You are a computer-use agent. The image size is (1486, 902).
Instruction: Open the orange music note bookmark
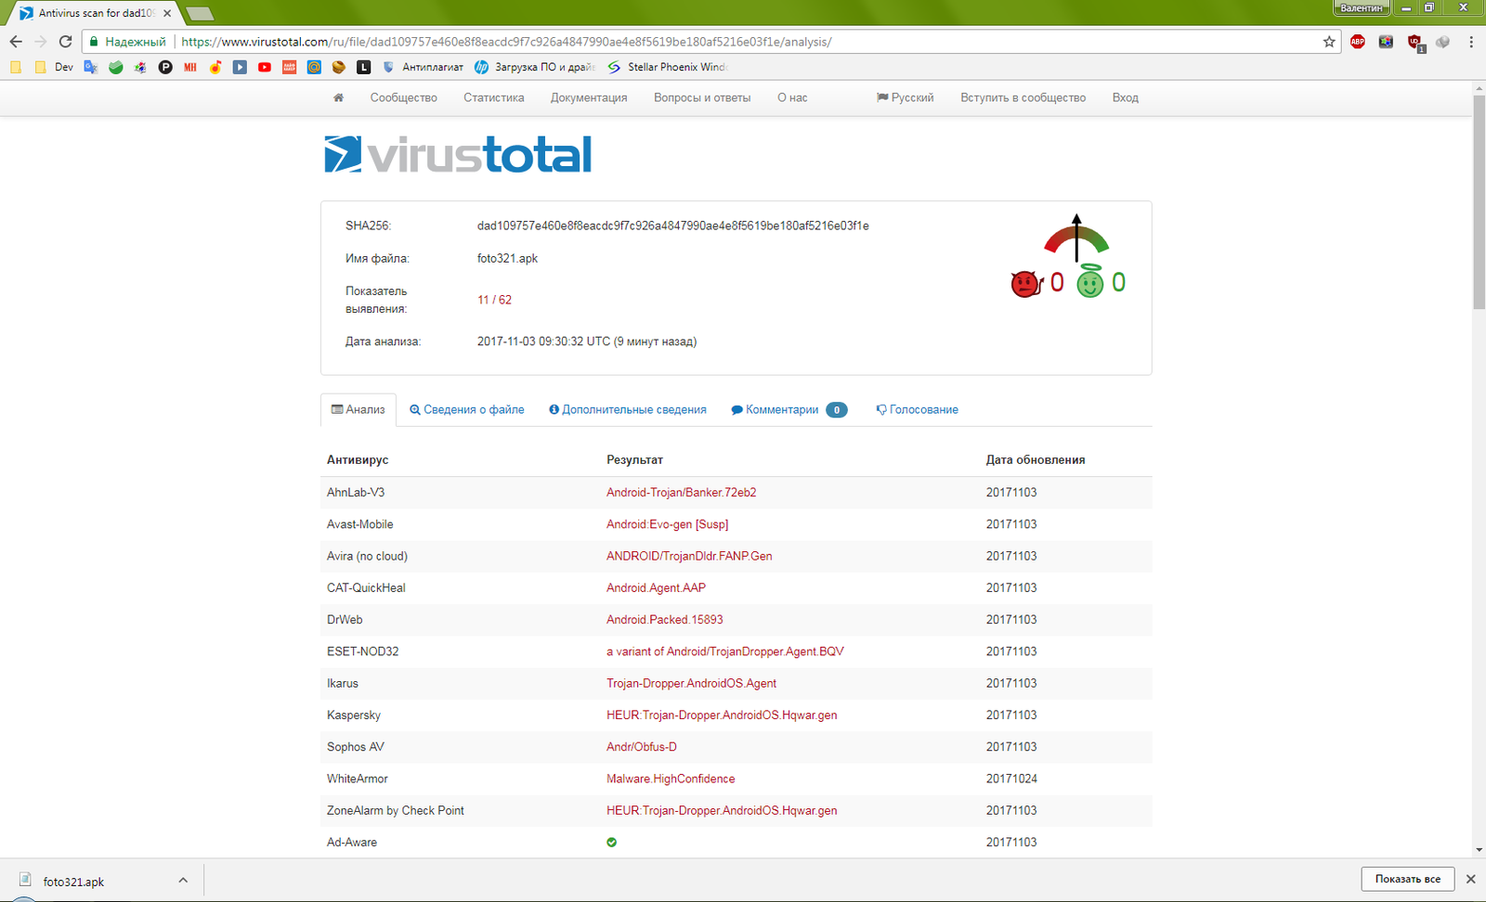click(215, 67)
